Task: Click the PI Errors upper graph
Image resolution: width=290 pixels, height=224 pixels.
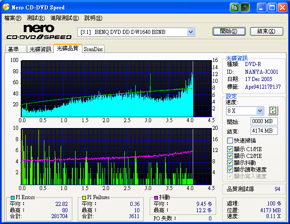Action: tap(116, 89)
